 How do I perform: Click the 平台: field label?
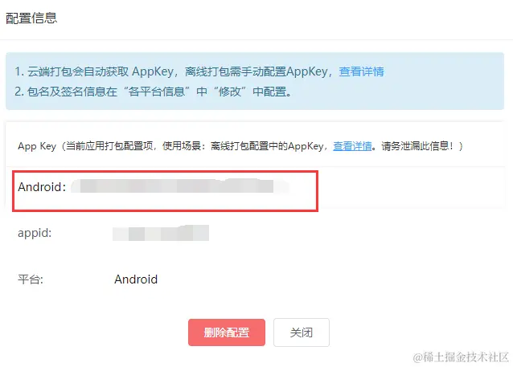point(31,279)
